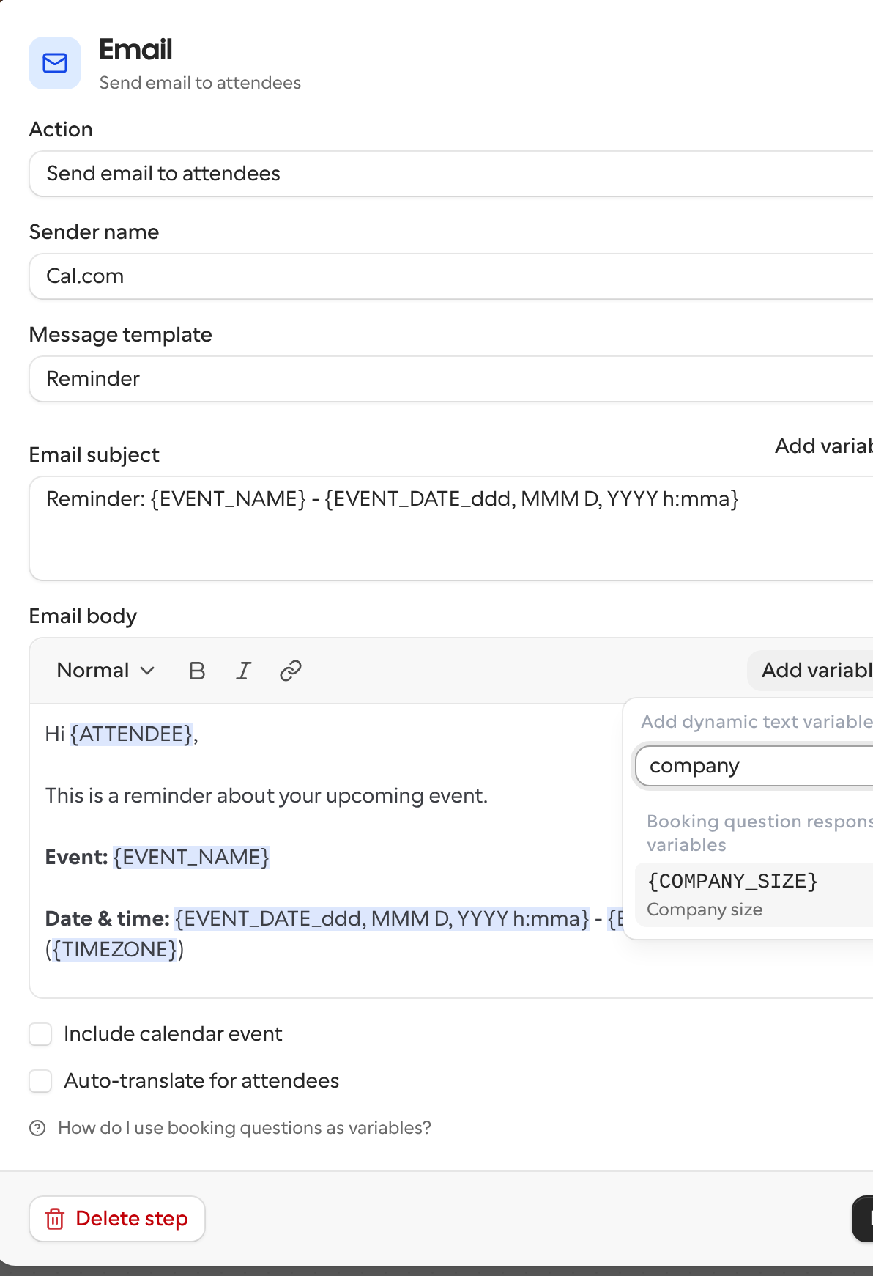Image resolution: width=873 pixels, height=1276 pixels.
Task: Click the body {EVENT_DATE_ddd, MMM D, YYYY h:mma} variable
Action: pyautogui.click(x=382, y=918)
